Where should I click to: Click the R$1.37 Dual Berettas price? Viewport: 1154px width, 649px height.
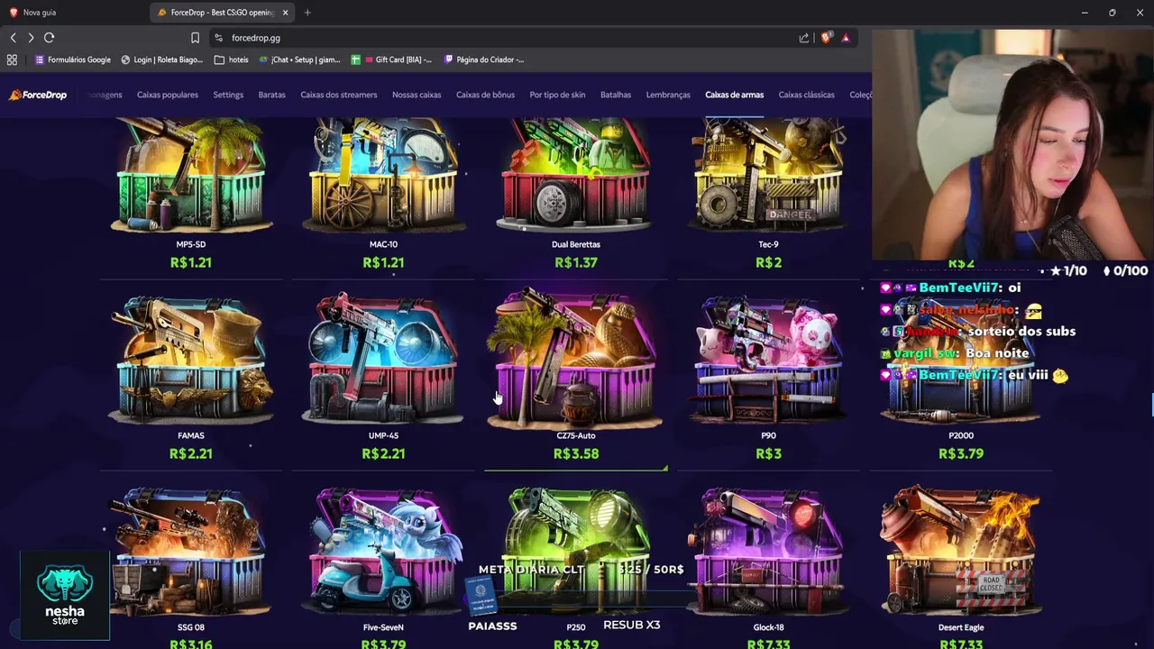tap(576, 262)
